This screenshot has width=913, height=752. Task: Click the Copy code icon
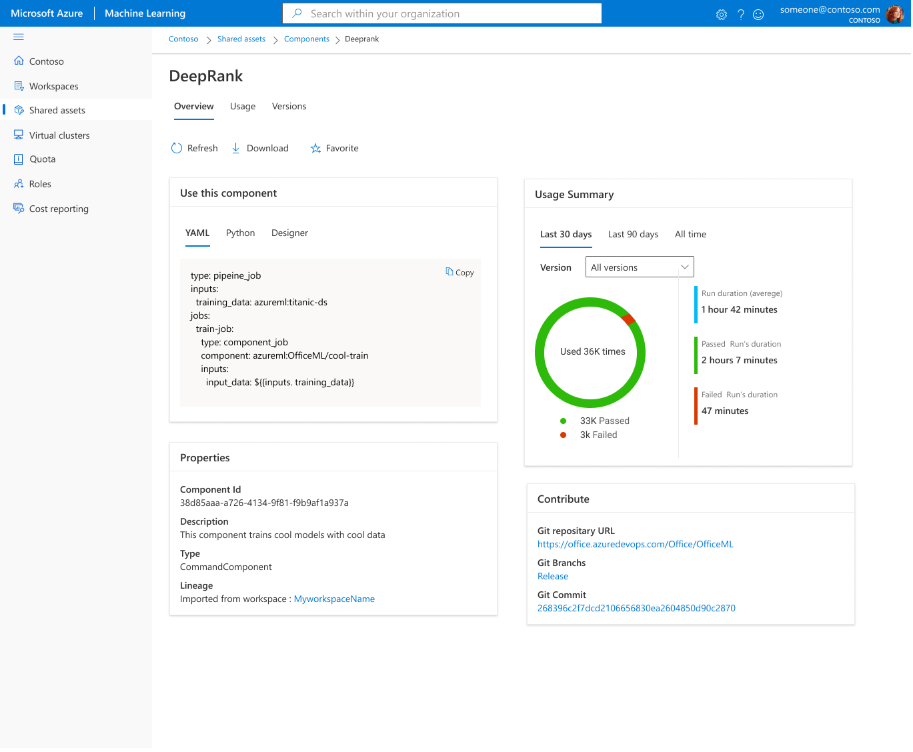pyautogui.click(x=449, y=271)
